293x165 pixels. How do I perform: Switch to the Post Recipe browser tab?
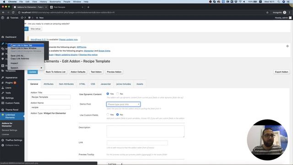pos(66,7)
